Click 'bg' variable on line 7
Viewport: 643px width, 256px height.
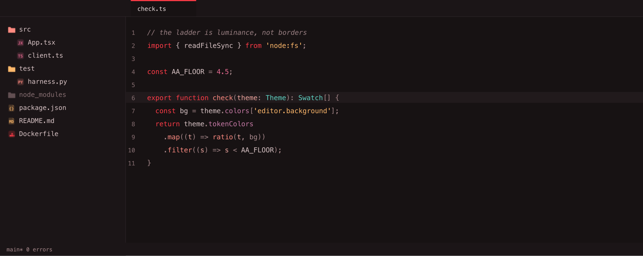pos(184,111)
